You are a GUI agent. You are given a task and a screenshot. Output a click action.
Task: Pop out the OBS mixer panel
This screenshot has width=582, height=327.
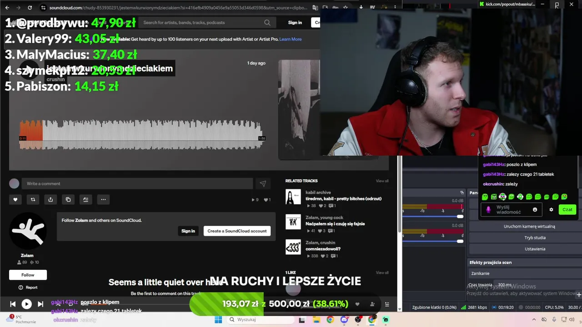[x=462, y=193]
